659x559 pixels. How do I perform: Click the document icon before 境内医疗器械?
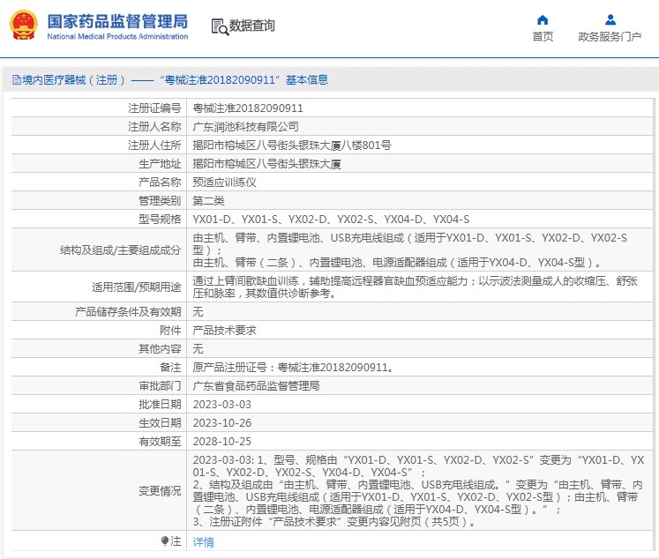pyautogui.click(x=17, y=80)
